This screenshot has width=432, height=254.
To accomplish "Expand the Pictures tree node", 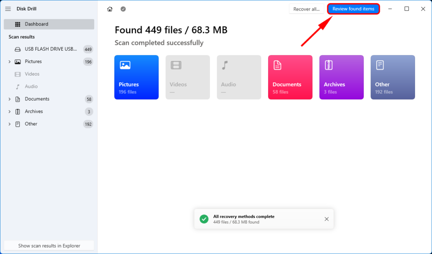I will 9,62.
